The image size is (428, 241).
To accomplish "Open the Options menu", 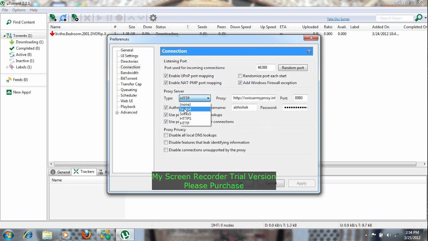I will click(19, 10).
